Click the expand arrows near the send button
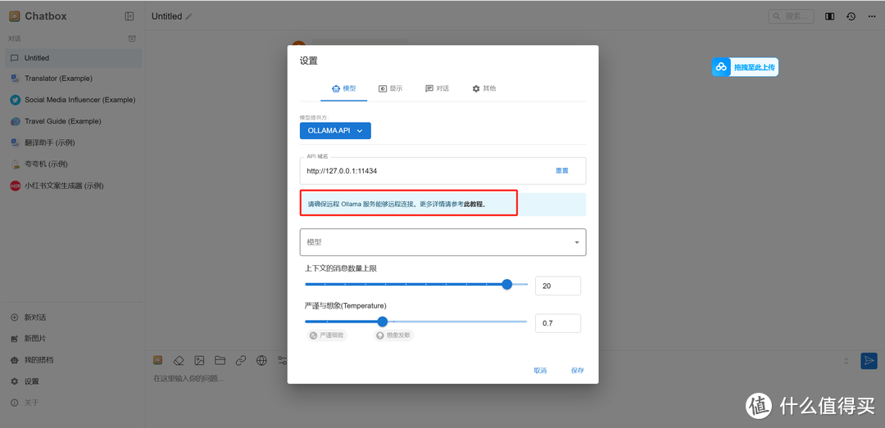This screenshot has height=428, width=885. (846, 360)
